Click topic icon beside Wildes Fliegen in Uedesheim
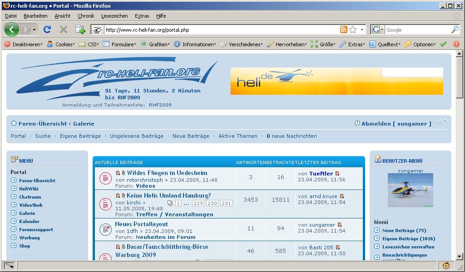This screenshot has height=272, width=465. point(105,179)
